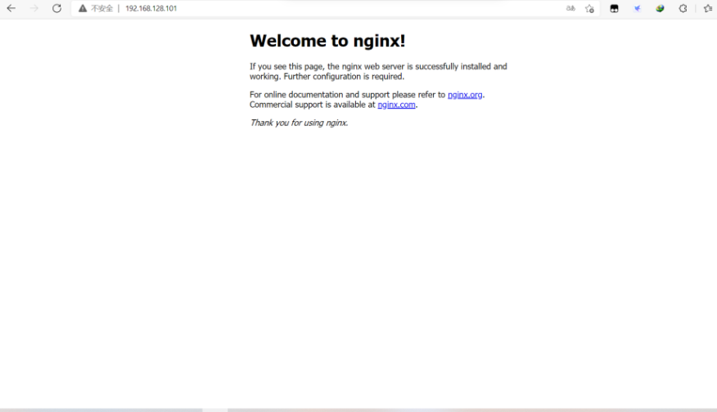This screenshot has width=717, height=412.
Task: Open the extensions puzzle icon
Action: [683, 8]
